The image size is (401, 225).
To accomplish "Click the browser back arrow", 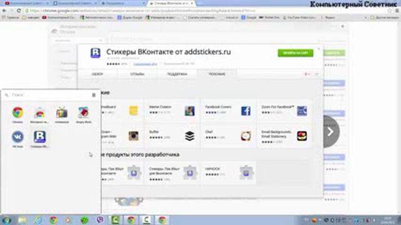I will [x=4, y=11].
